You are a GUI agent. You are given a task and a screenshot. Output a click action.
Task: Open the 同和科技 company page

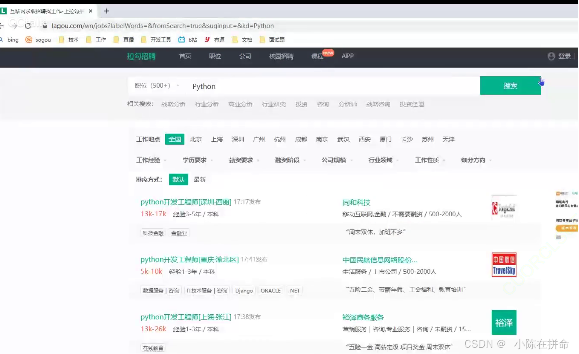(357, 202)
